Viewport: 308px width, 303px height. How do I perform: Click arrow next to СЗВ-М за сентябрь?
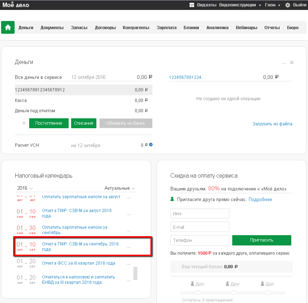(x=128, y=248)
